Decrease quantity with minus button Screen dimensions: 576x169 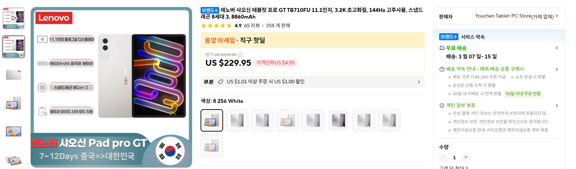point(443,157)
